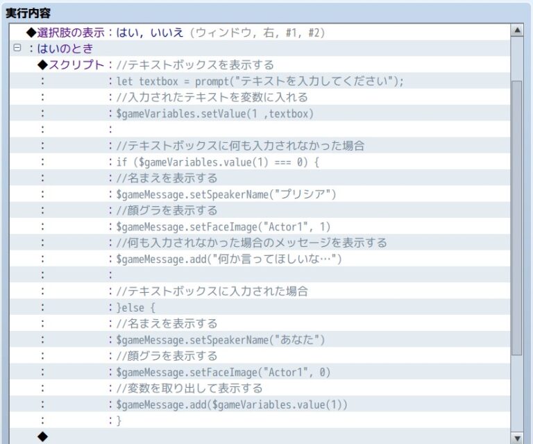Click the vertical scrollbar thumb
Image resolution: width=533 pixels, height=444 pixels.
point(516,215)
